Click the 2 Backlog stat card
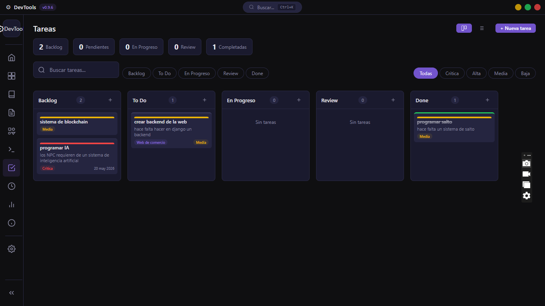Viewport: 545px width, 306px height. [51, 47]
